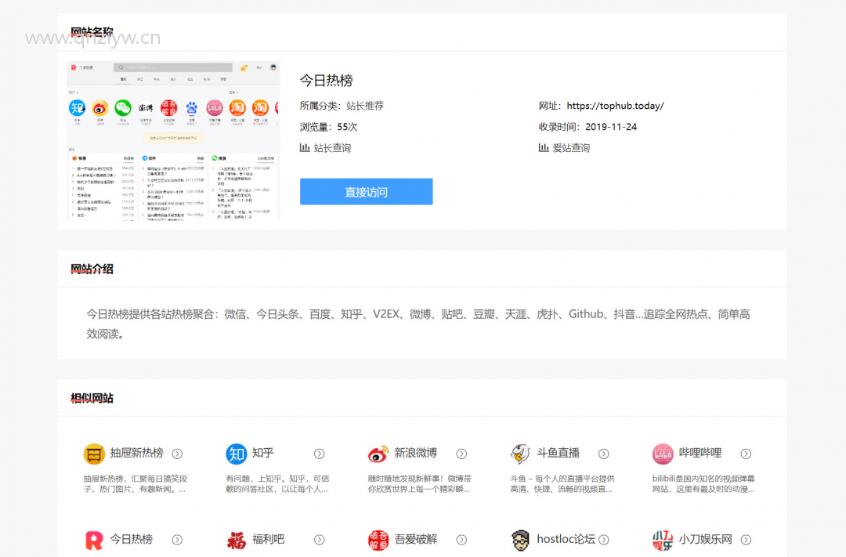Click the arrow next to 知乎
The image size is (846, 557).
point(320,454)
